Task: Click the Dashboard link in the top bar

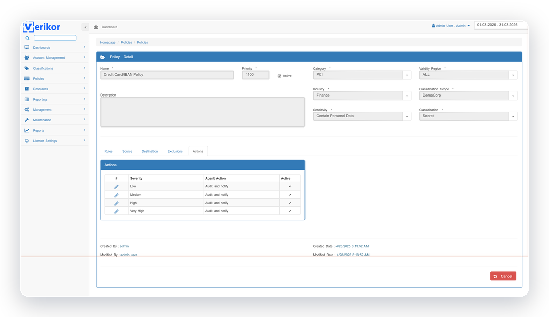Action: tap(110, 27)
